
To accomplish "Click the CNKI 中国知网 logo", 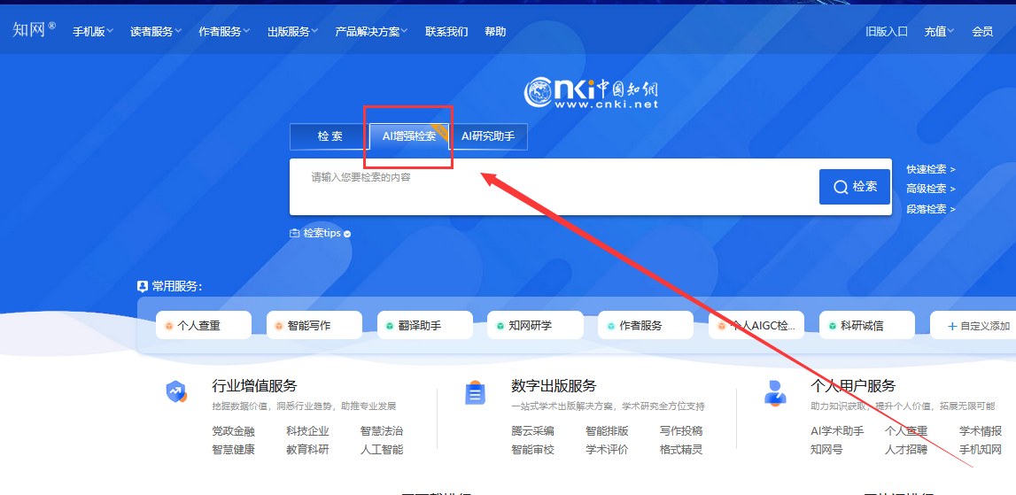I will (x=591, y=93).
